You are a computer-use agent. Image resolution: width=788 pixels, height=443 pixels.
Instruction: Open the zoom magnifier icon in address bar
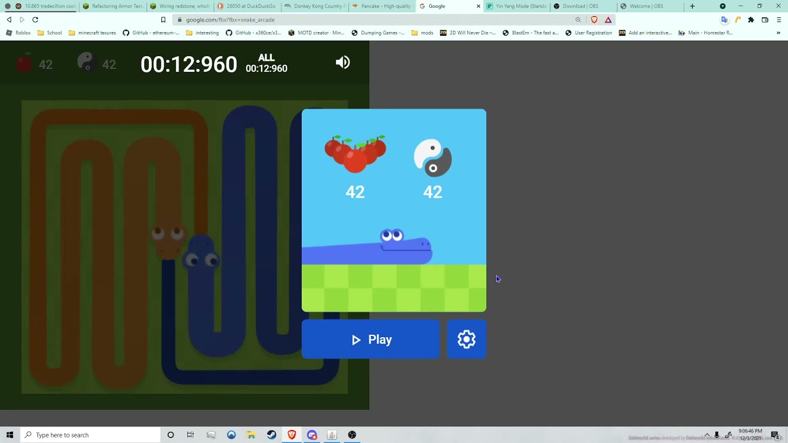pyautogui.click(x=578, y=20)
